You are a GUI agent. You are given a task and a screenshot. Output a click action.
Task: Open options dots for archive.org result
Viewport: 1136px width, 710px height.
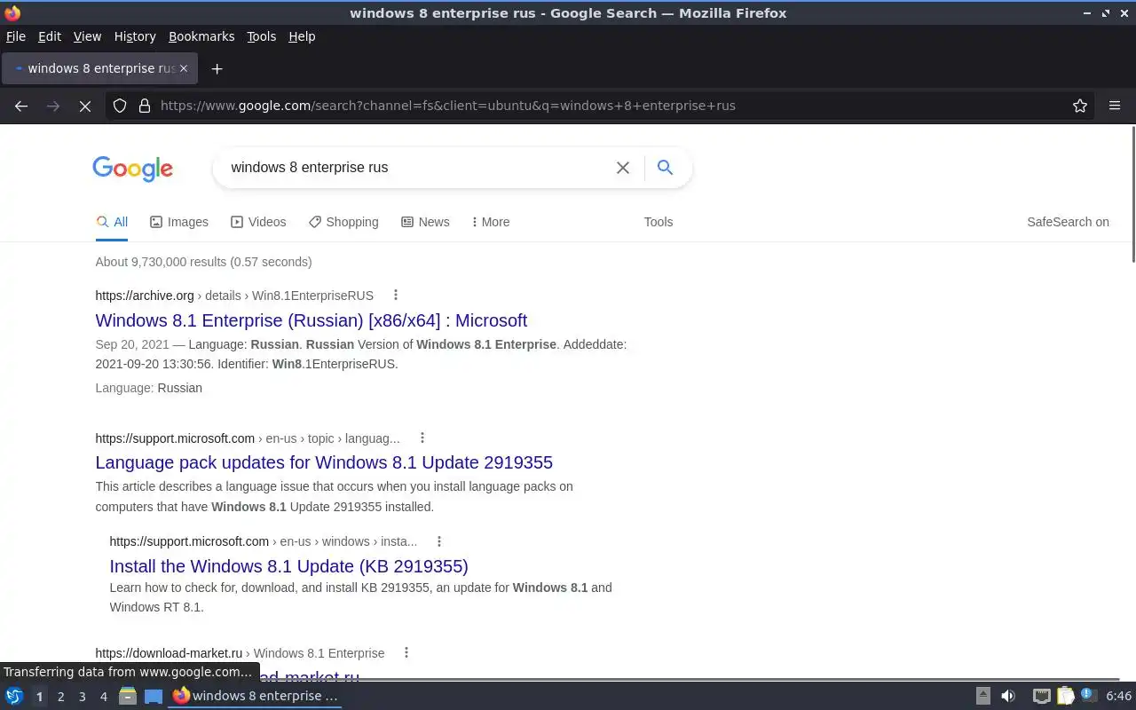click(396, 295)
